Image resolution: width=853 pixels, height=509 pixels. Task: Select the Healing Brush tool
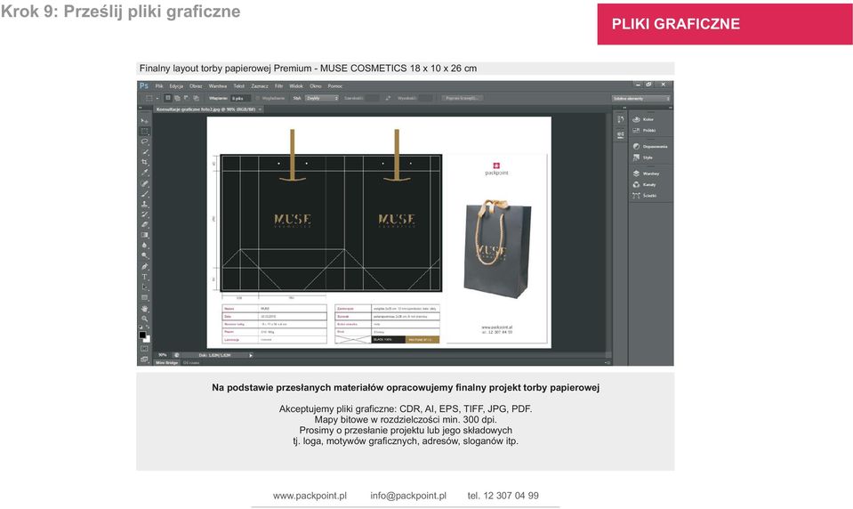click(x=144, y=183)
